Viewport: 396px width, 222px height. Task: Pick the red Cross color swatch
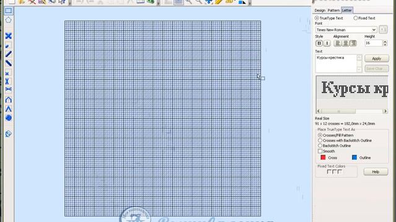coord(323,157)
